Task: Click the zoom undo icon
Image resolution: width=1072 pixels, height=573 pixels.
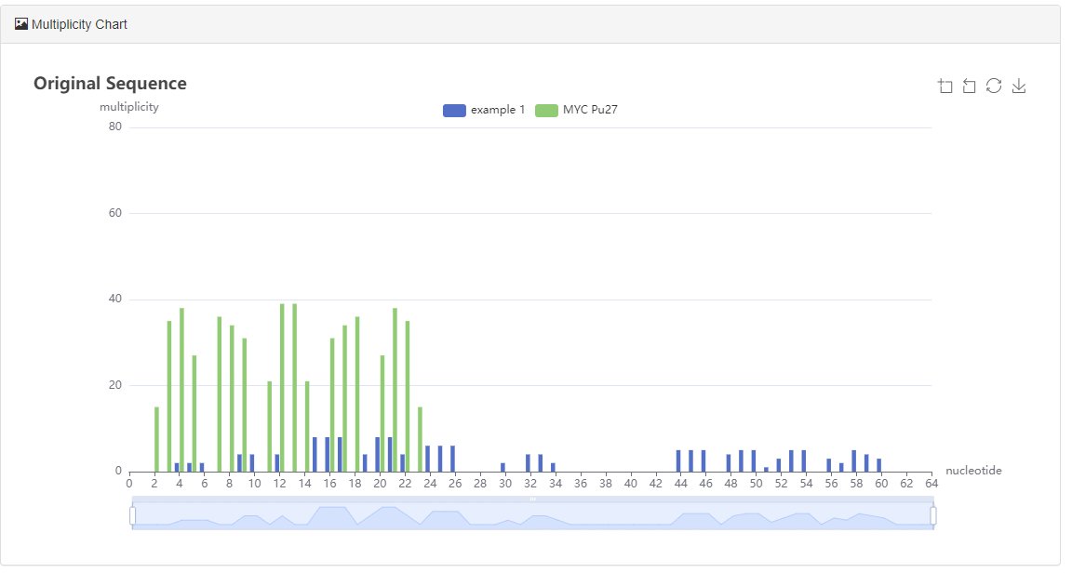Action: tap(970, 86)
